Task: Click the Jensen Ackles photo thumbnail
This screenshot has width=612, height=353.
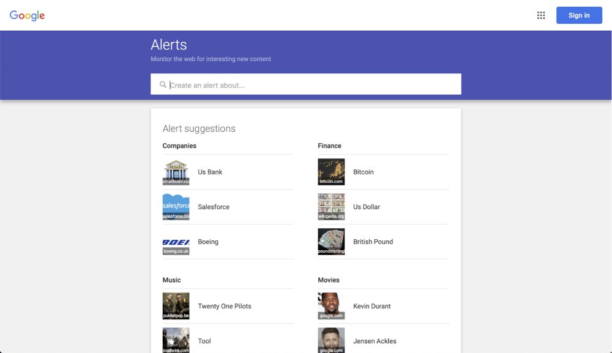Action: (x=331, y=340)
